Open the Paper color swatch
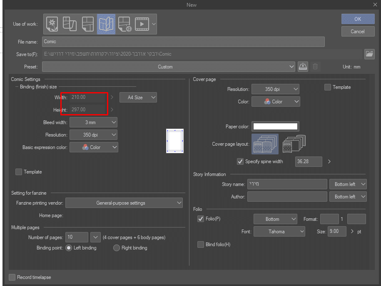The image size is (381, 286). coord(275,127)
